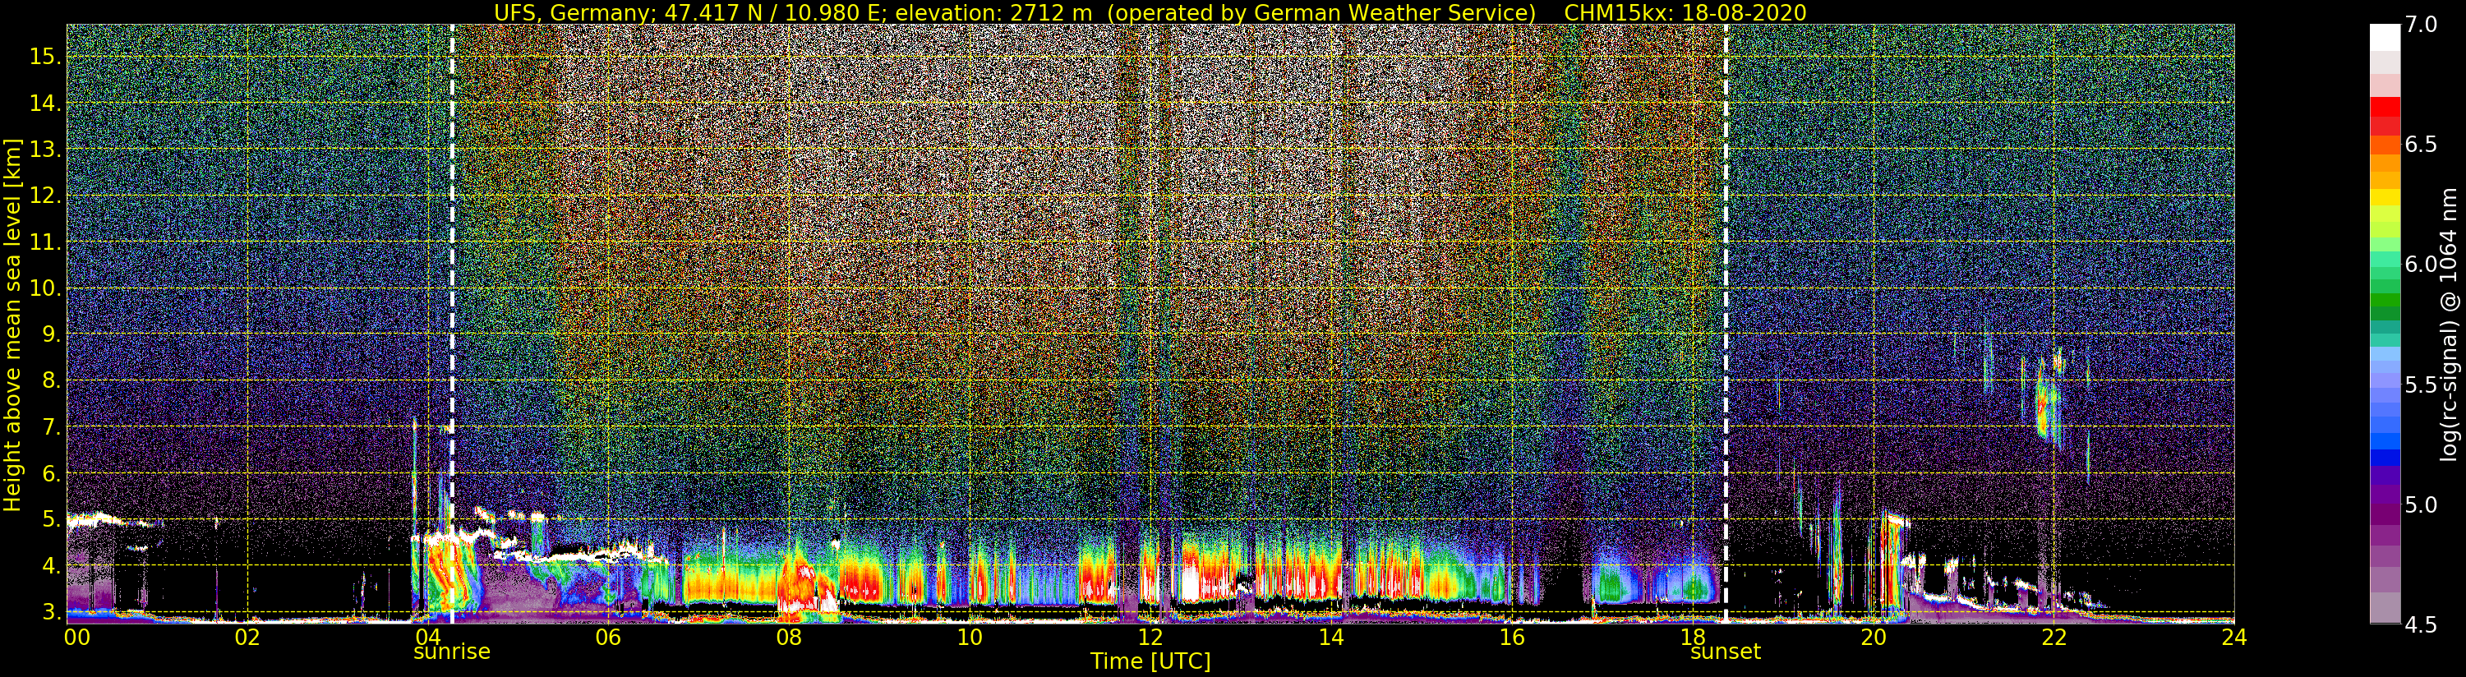Click the 'Height above mean sea level [km]' axis label
The width and height of the screenshot is (2466, 677).
pyautogui.click(x=12, y=325)
